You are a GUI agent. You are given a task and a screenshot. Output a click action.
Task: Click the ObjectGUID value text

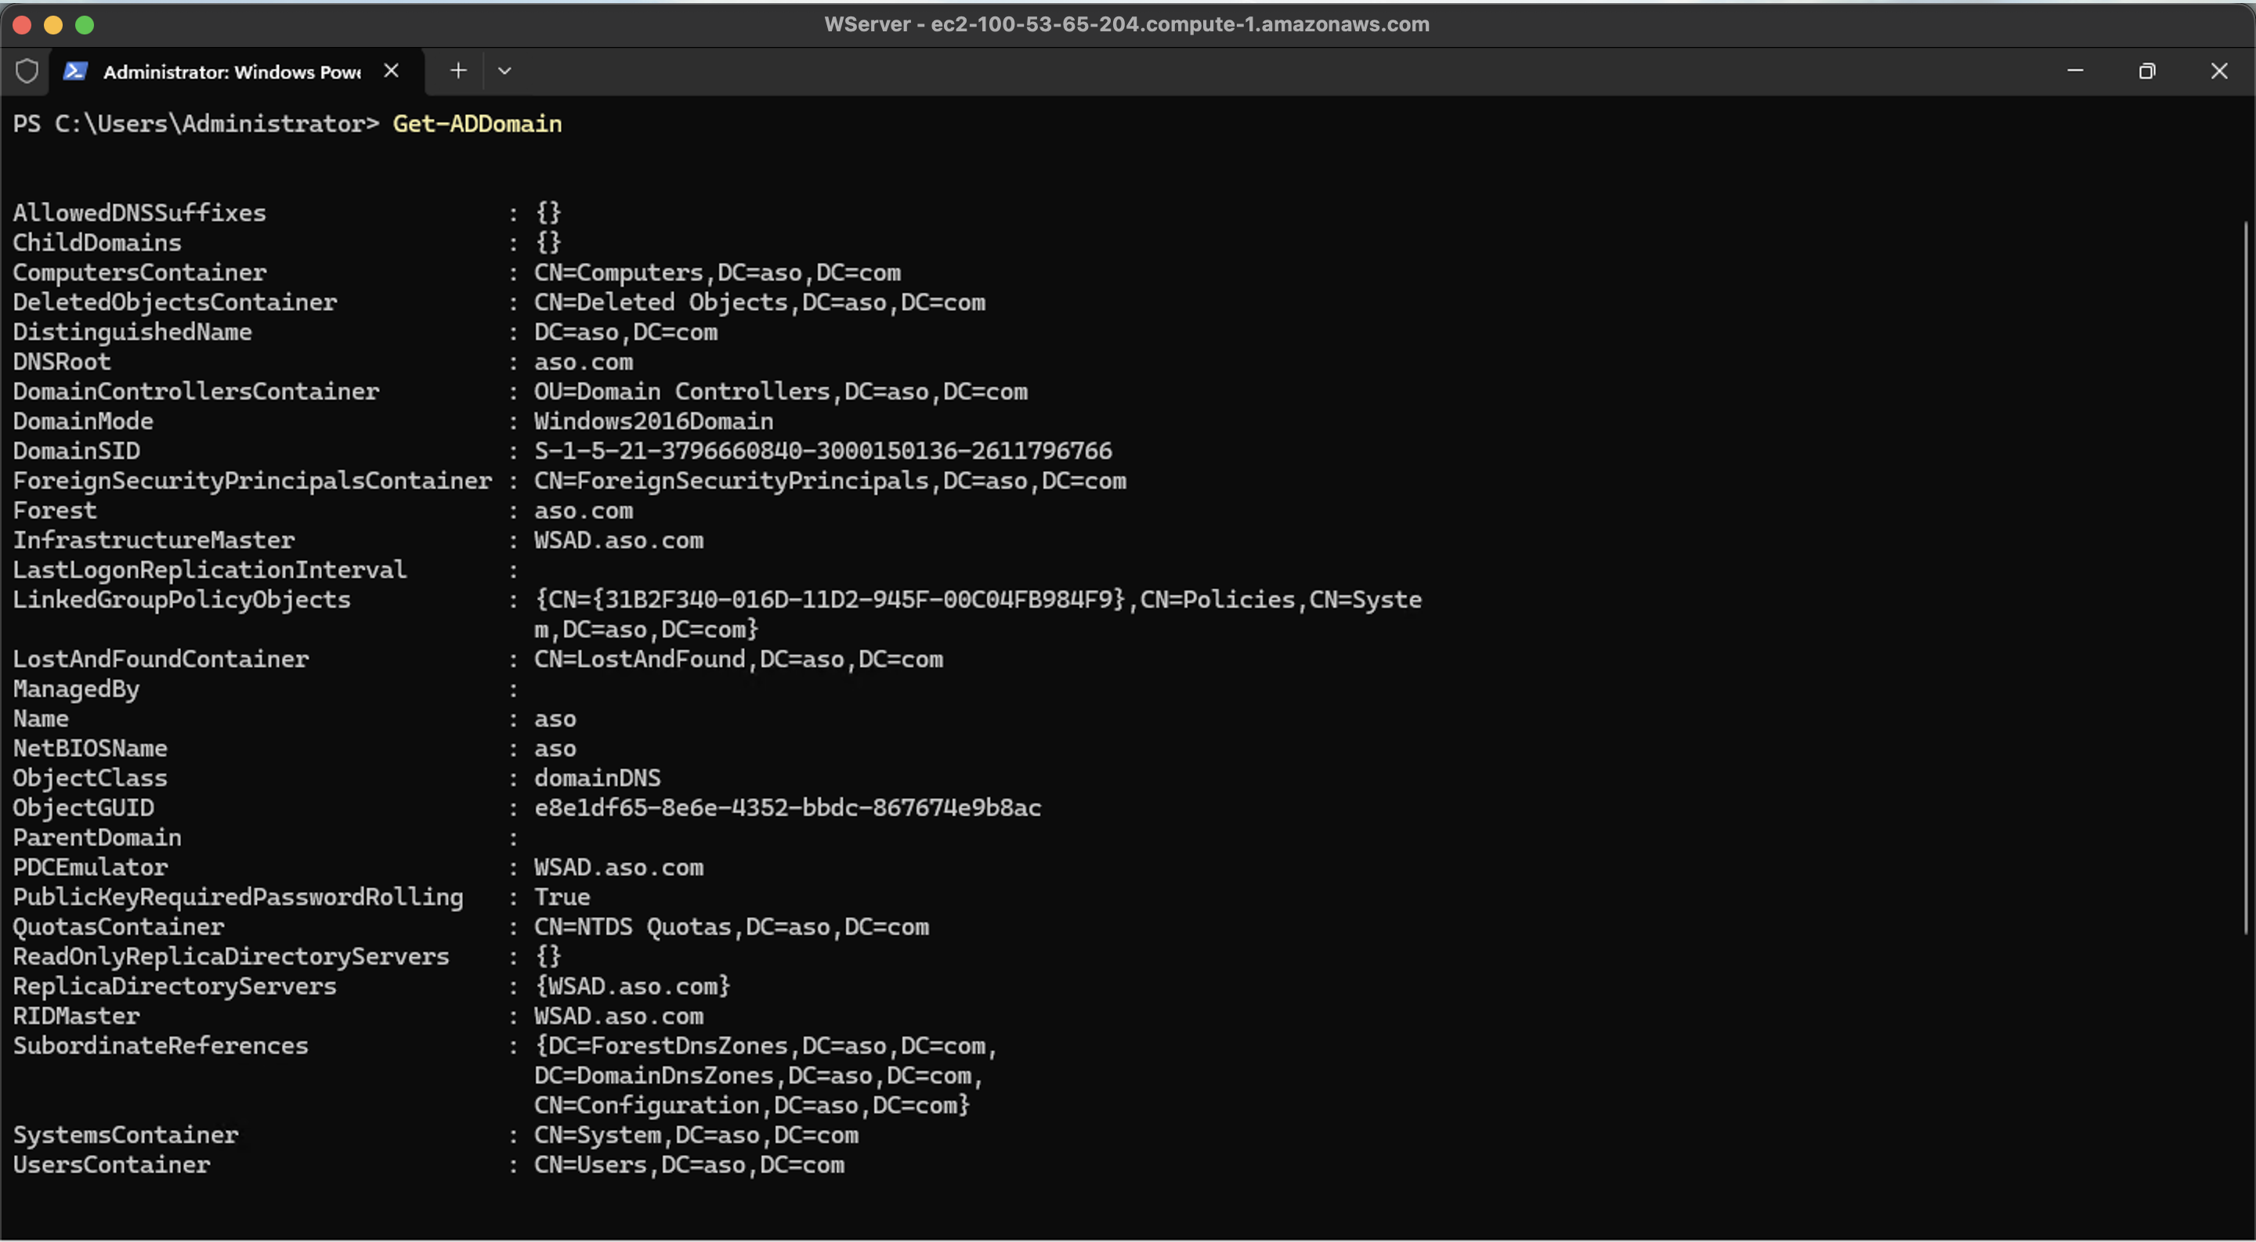(x=787, y=808)
